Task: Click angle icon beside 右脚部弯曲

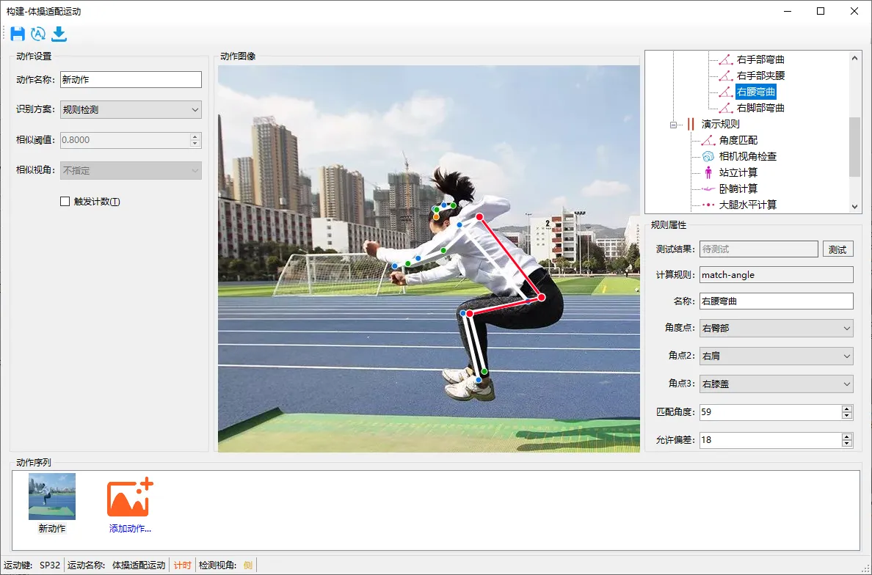Action: [725, 108]
